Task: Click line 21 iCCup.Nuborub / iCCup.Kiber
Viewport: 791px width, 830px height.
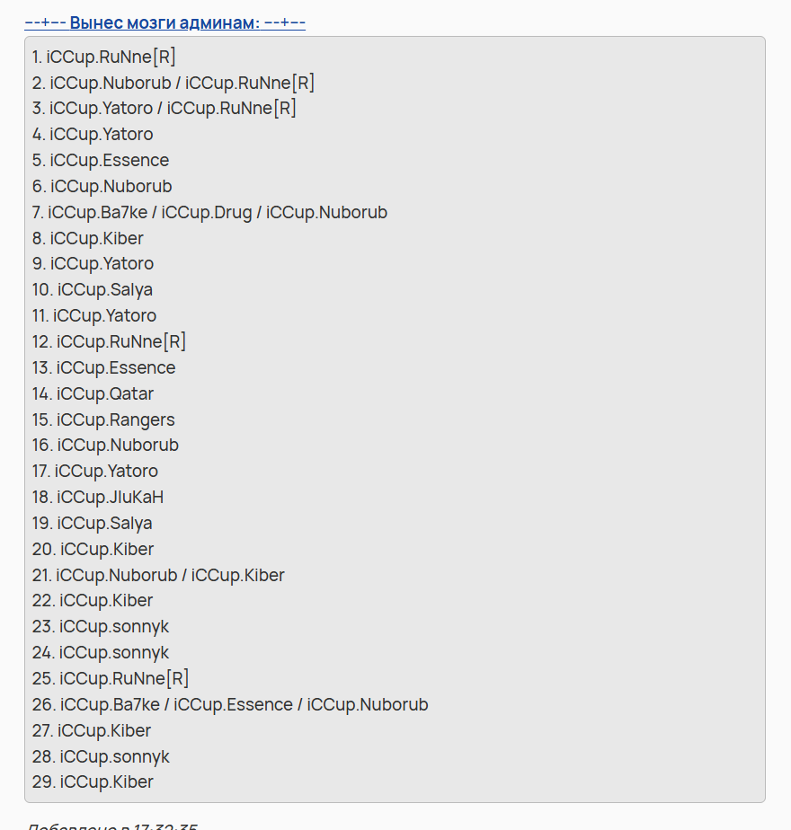Action: pyautogui.click(x=158, y=576)
